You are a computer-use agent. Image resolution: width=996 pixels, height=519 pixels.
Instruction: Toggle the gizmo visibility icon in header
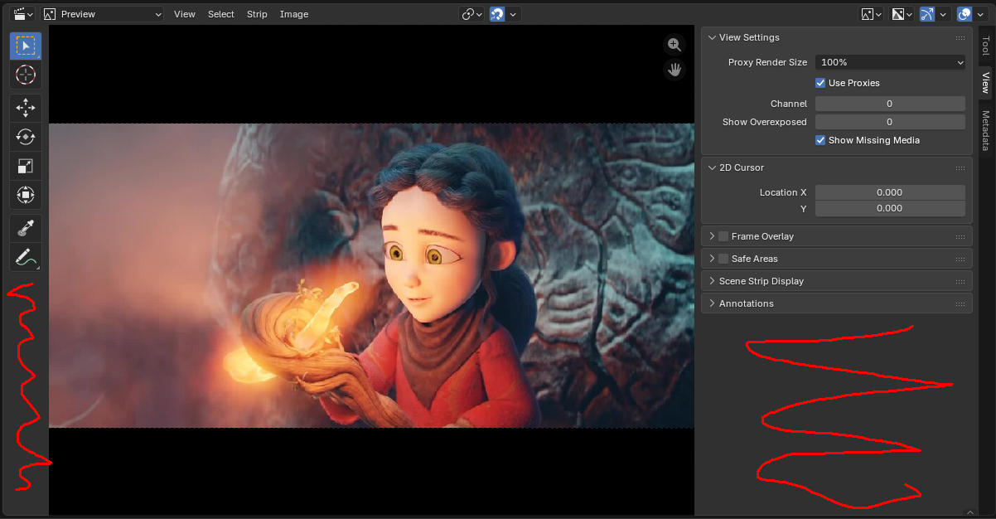tap(927, 14)
